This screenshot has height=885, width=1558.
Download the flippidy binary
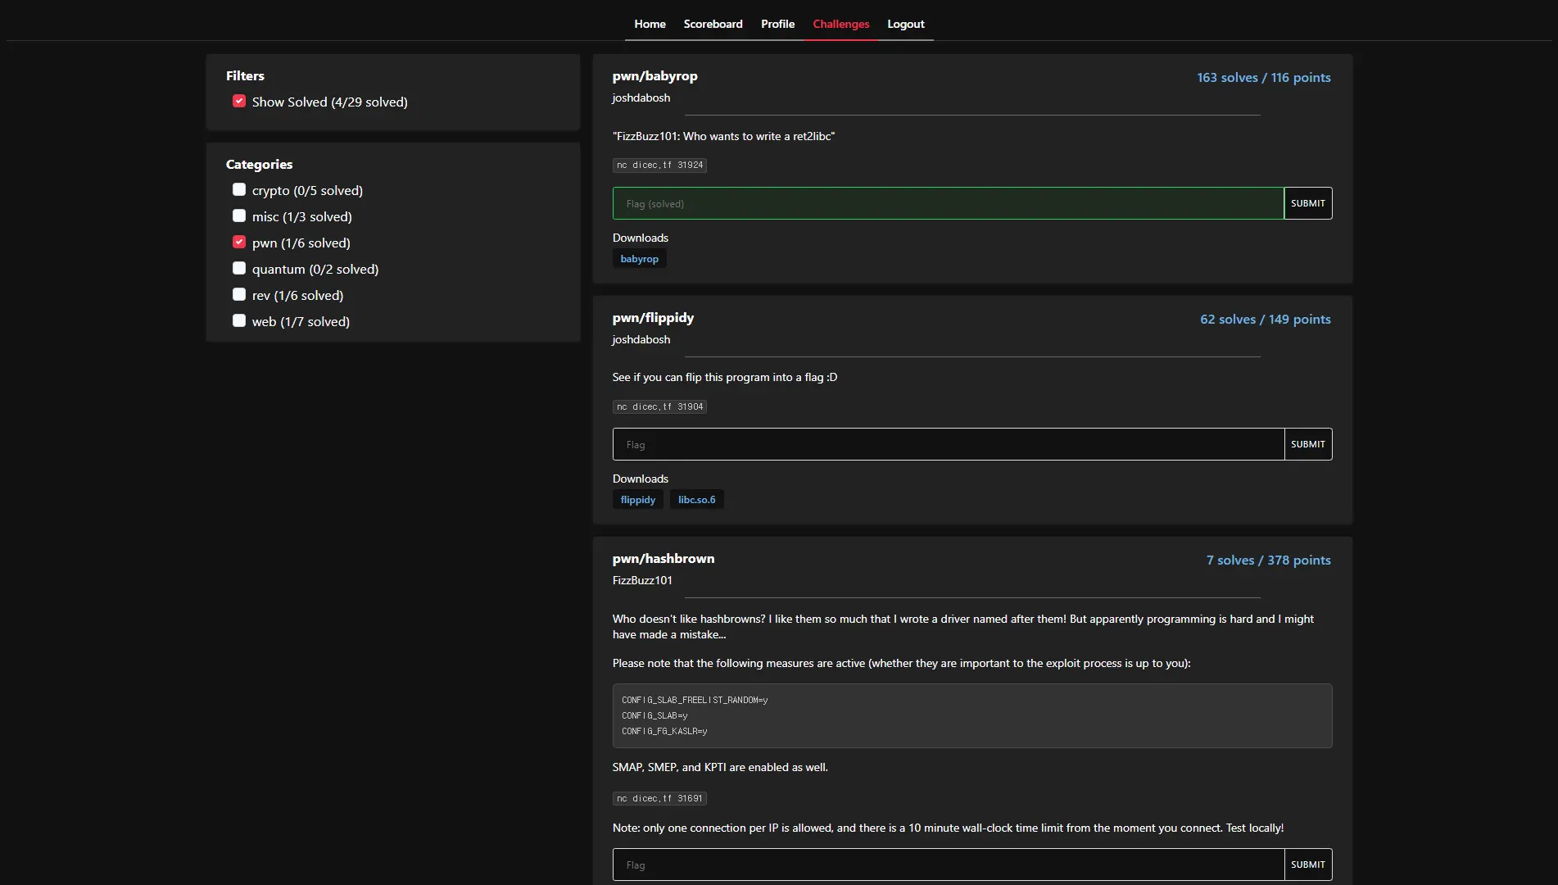[x=637, y=500]
